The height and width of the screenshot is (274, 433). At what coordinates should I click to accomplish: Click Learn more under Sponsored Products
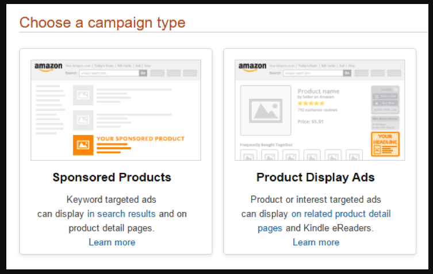(112, 242)
